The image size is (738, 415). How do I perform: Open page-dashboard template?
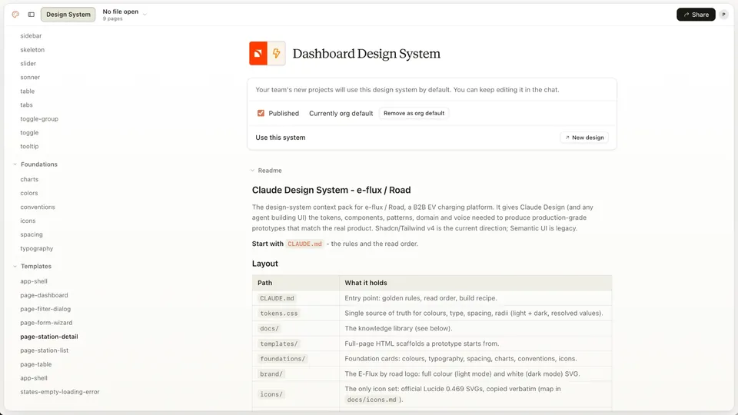[x=45, y=295]
